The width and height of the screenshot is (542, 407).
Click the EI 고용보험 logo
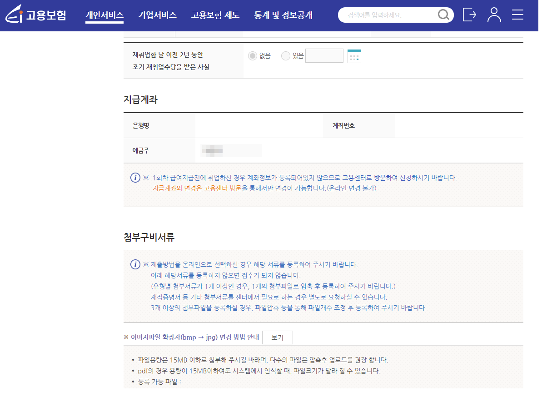coord(36,15)
